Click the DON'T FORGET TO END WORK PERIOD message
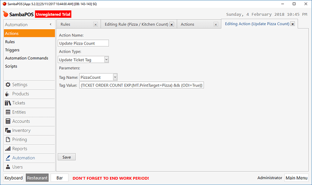Viewport: 312px width, 185px height. (111, 178)
